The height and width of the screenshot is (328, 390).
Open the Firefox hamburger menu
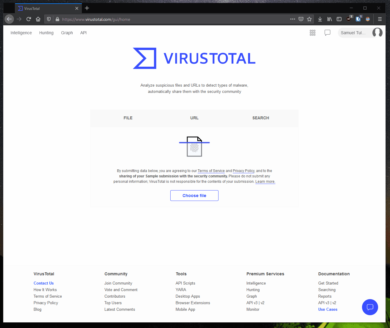coord(380,19)
